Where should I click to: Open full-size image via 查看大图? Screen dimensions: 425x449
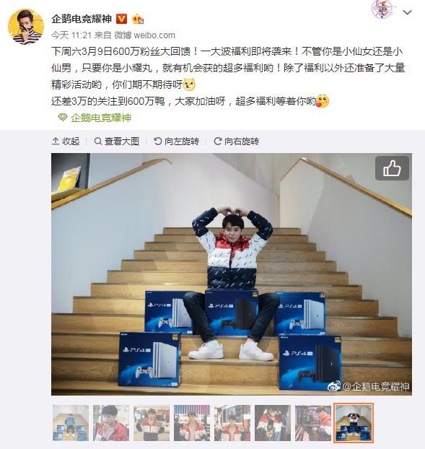pyautogui.click(x=116, y=141)
